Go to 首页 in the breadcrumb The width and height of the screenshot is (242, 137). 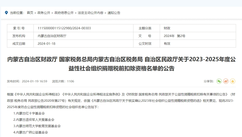pos(30,13)
